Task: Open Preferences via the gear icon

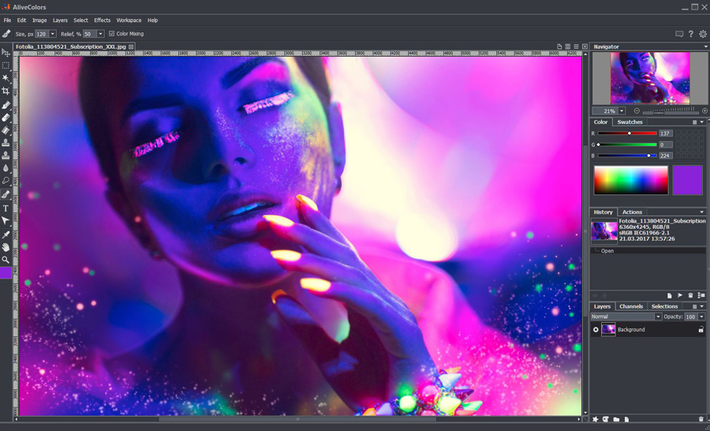Action: (703, 34)
